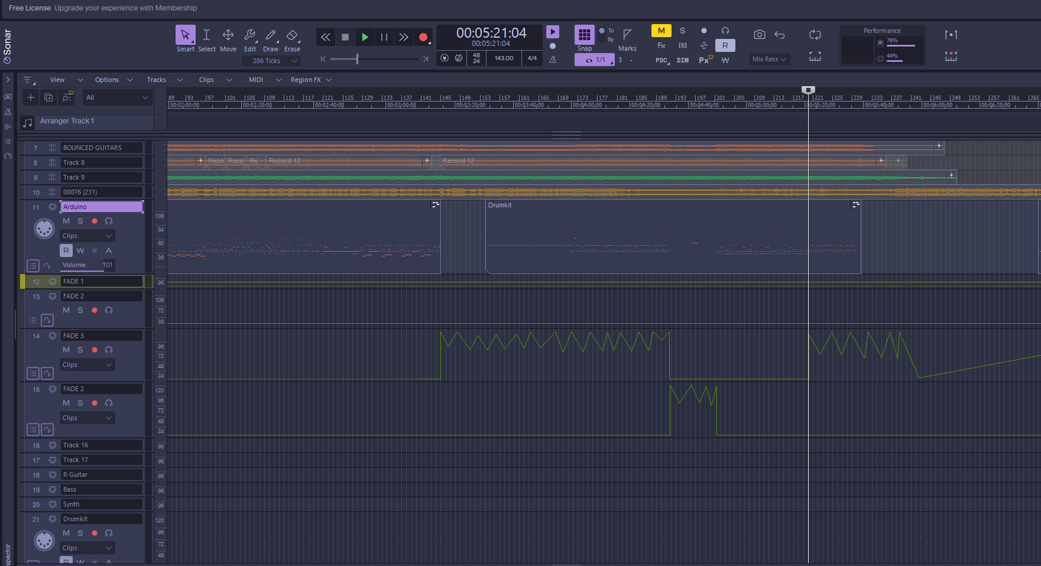The width and height of the screenshot is (1041, 566).
Task: Click the now-time playhead marker
Action: pyautogui.click(x=808, y=90)
